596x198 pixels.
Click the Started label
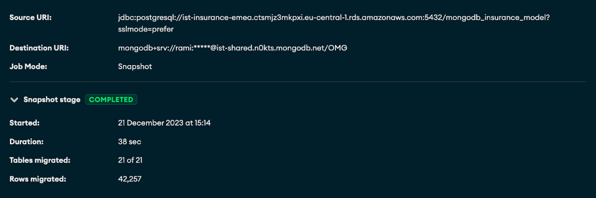(x=25, y=123)
